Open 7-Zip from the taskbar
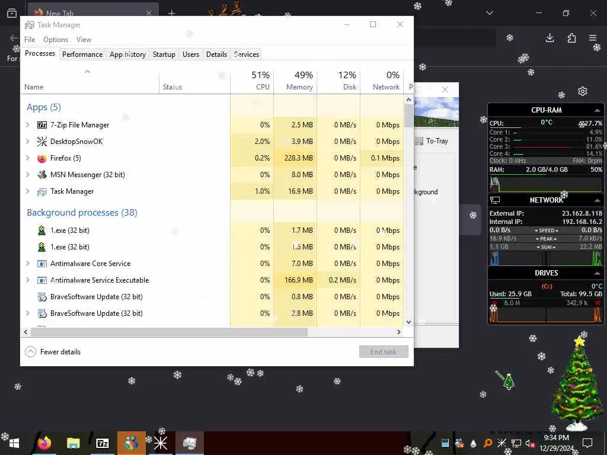Viewport: 607px width, 455px height. [x=102, y=443]
